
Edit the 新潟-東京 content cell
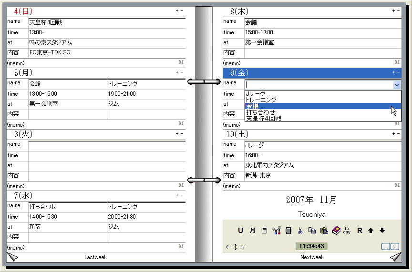point(323,176)
